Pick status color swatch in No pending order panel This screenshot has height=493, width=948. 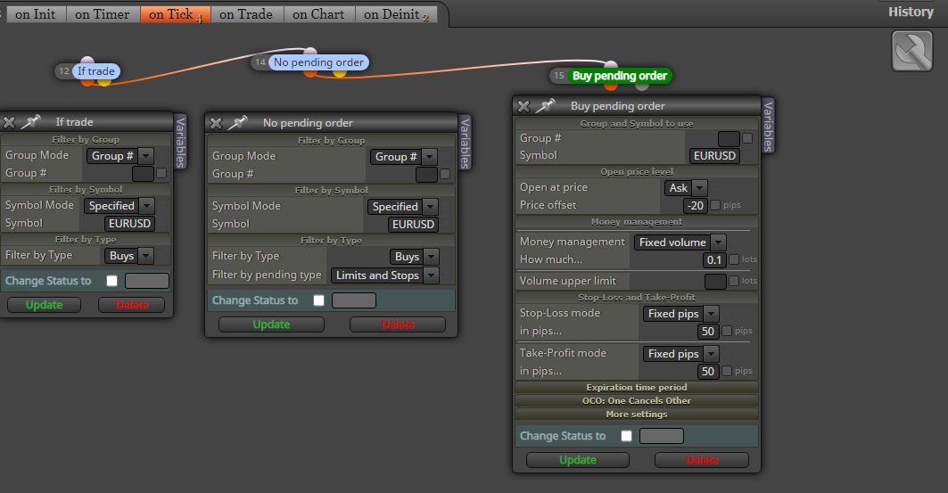(354, 300)
